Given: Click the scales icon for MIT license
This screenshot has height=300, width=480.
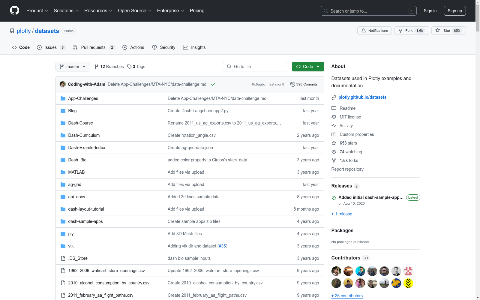Looking at the screenshot, I should coord(334,117).
